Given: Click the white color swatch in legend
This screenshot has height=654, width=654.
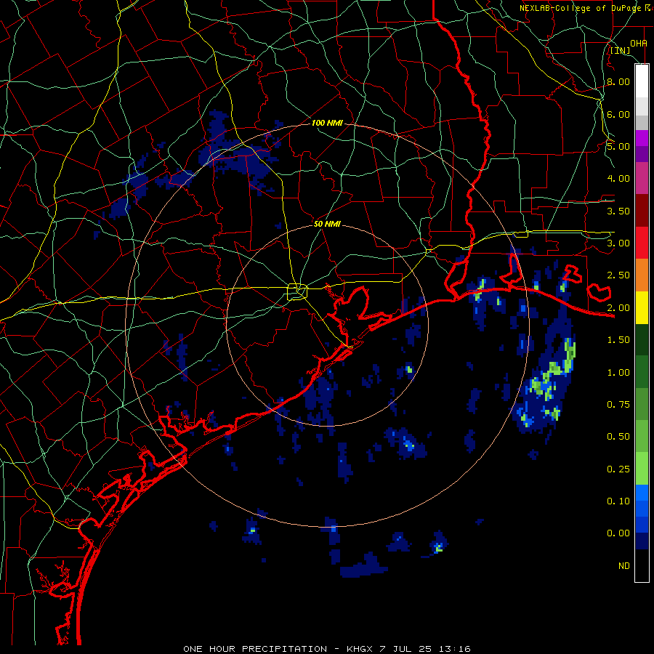Looking at the screenshot, I should (642, 81).
